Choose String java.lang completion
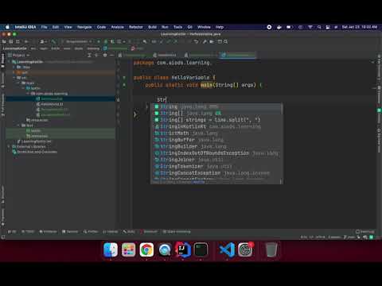The image size is (382, 286). [x=216, y=106]
